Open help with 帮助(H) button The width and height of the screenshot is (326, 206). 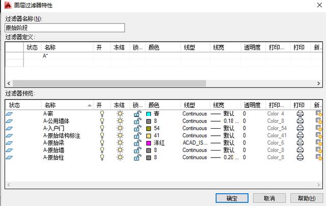[307, 198]
